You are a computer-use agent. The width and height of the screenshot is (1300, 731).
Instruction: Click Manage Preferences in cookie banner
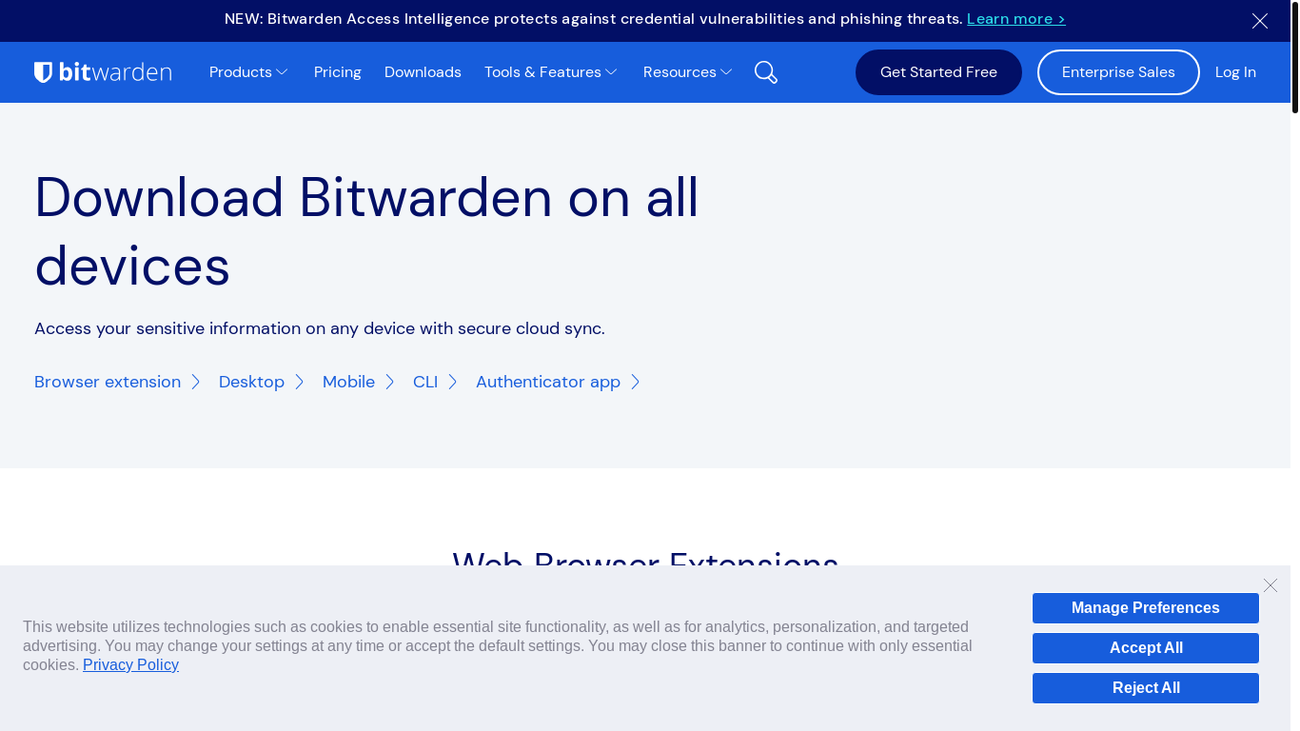pyautogui.click(x=1146, y=608)
